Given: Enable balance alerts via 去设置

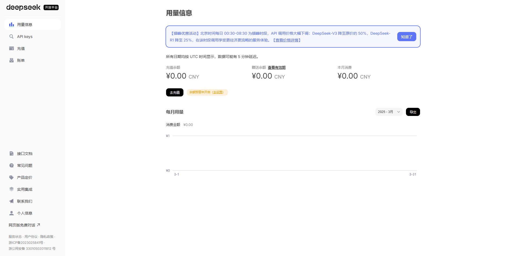Looking at the screenshot, I should click(218, 92).
